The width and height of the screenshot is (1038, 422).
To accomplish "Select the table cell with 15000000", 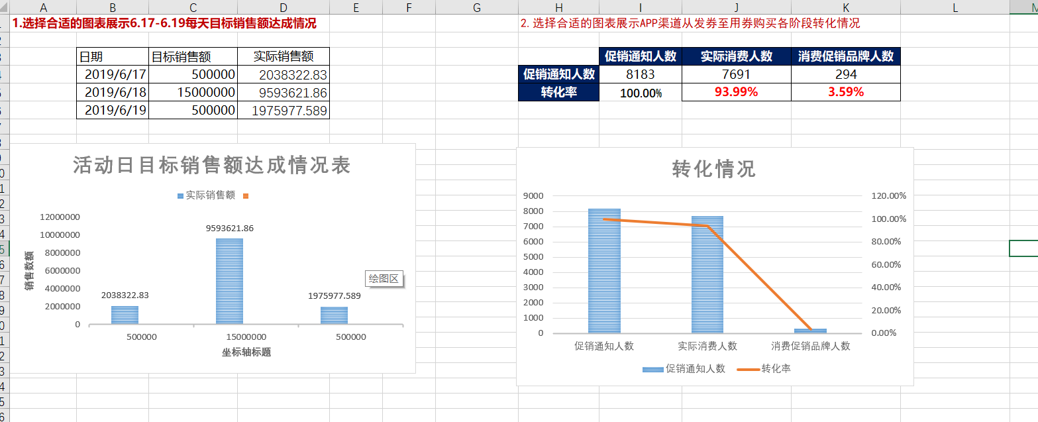I will coord(193,92).
